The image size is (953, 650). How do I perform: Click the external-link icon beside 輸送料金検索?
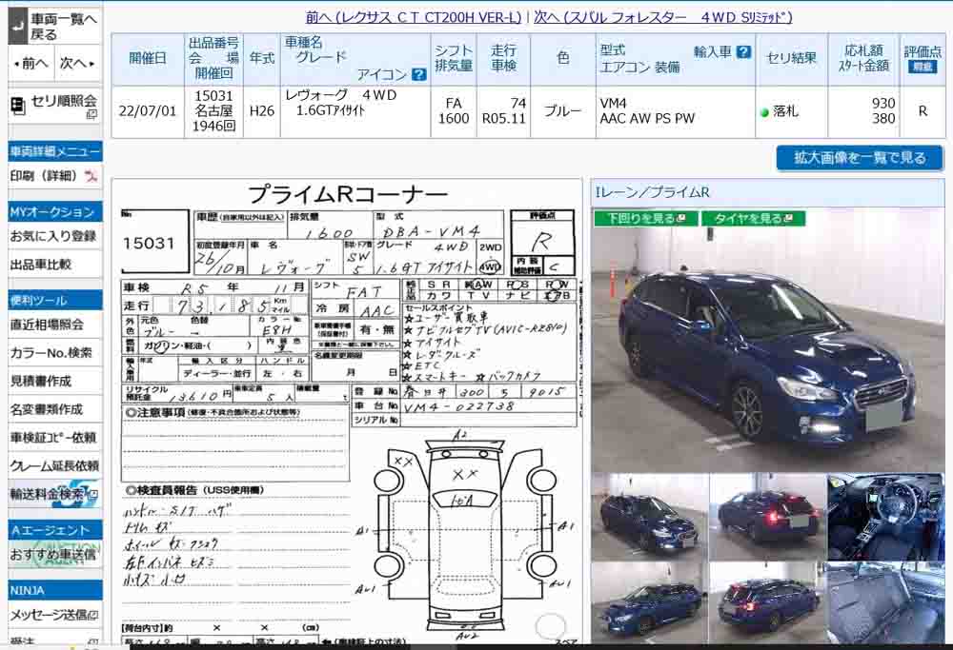tap(93, 494)
